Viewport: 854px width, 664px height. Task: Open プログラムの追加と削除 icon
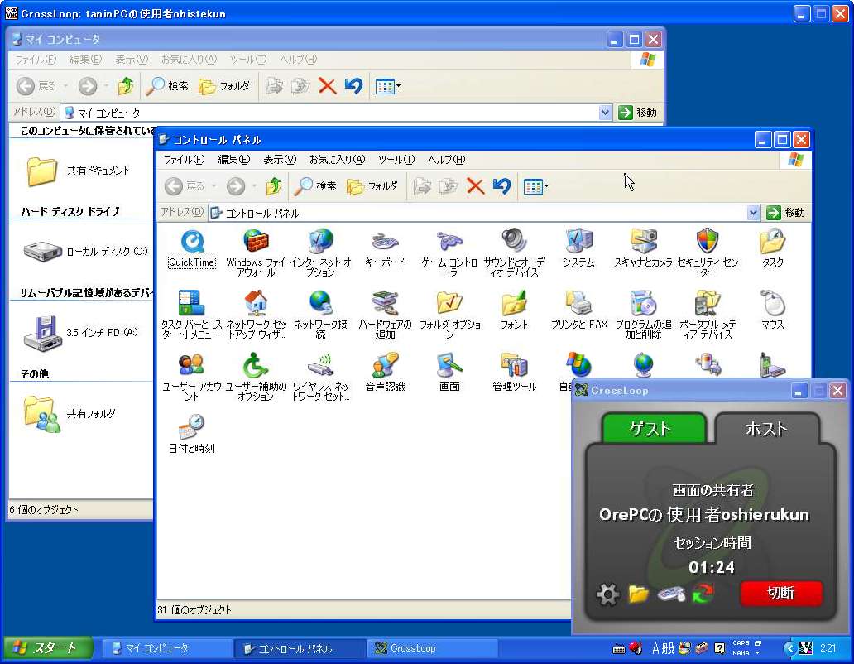click(643, 303)
